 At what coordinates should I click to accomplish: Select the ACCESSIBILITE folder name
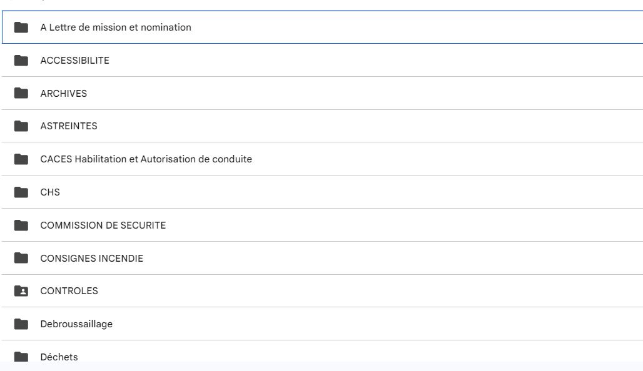point(74,61)
